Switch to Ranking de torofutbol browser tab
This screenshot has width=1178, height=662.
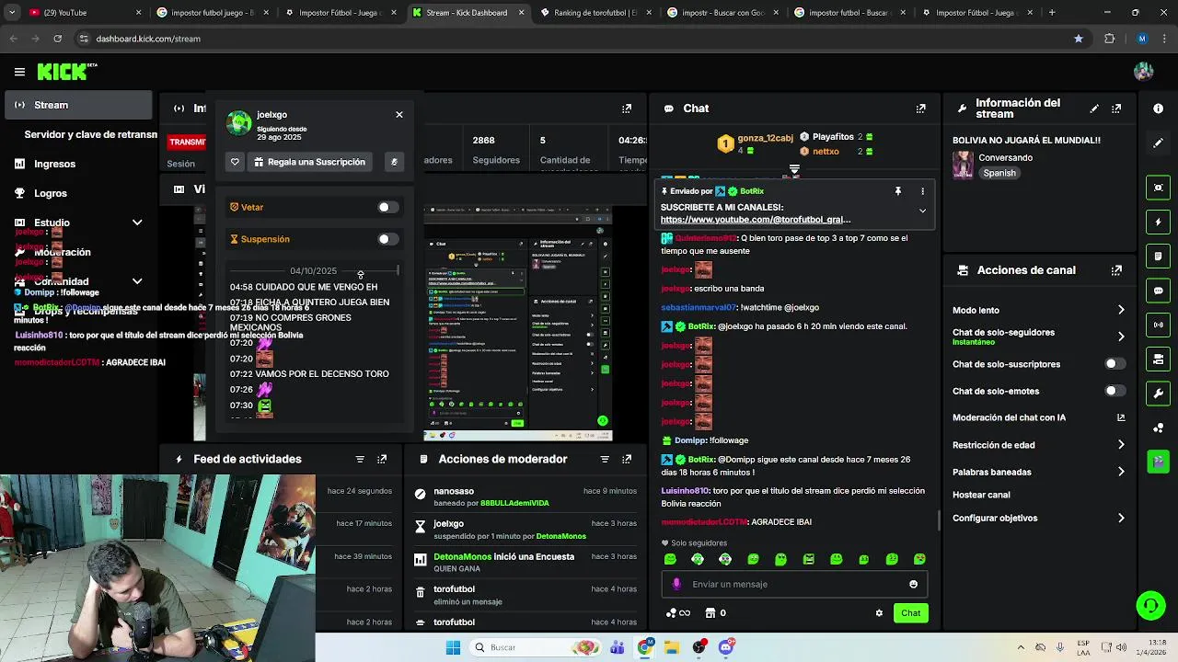(595, 13)
